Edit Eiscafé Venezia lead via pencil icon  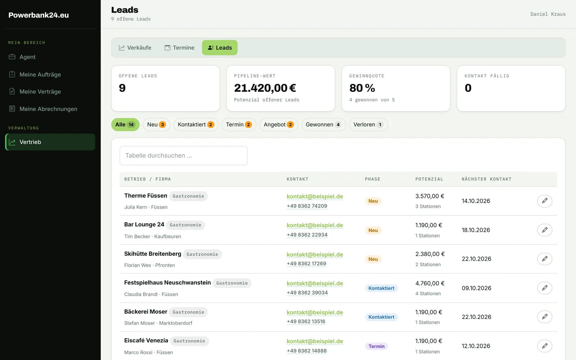coord(545,346)
